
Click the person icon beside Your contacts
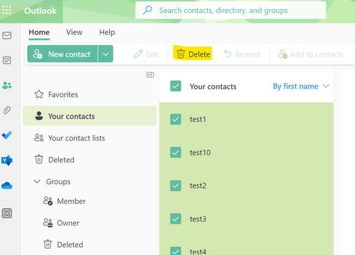tap(39, 116)
